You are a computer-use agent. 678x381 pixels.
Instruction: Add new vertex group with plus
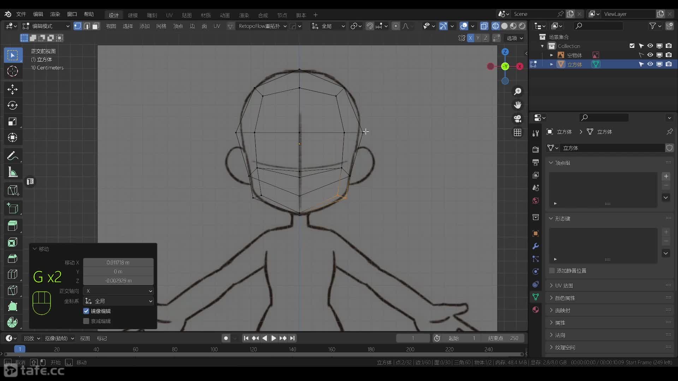(x=666, y=176)
